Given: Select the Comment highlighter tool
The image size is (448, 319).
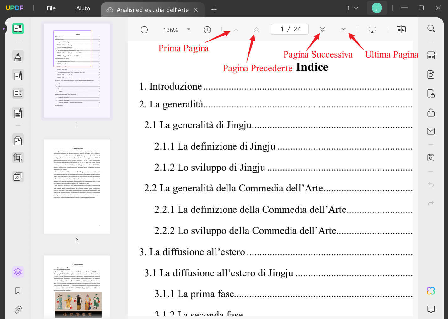Looking at the screenshot, I should pos(18,57).
